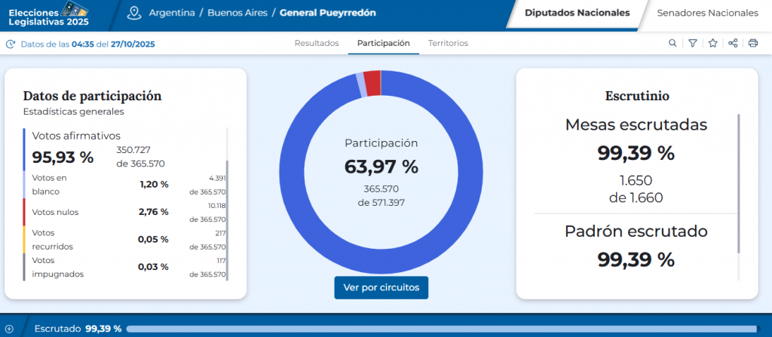This screenshot has height=337, width=772.
Task: Click the data refresh clock icon
Action: pos(11,44)
